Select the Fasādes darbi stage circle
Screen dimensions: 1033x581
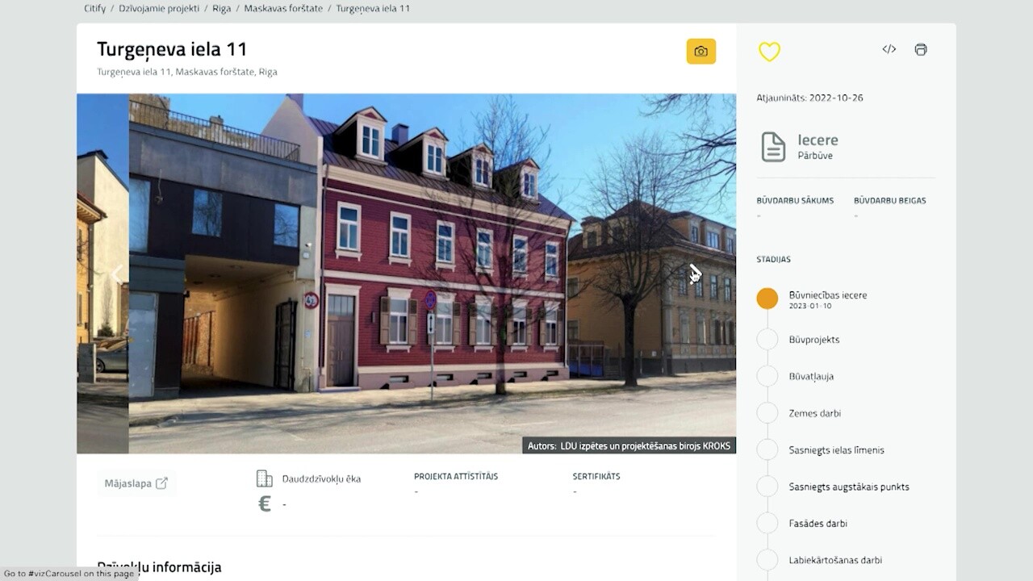[x=767, y=524]
